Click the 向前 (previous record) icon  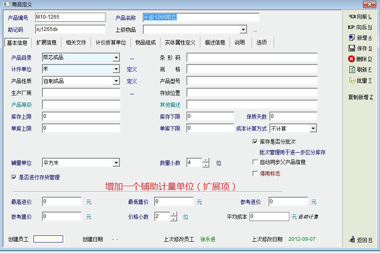point(351,17)
